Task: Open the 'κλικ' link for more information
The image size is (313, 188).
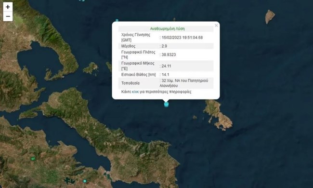Action: point(135,92)
